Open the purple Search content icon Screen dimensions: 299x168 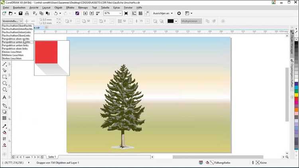[77, 13]
